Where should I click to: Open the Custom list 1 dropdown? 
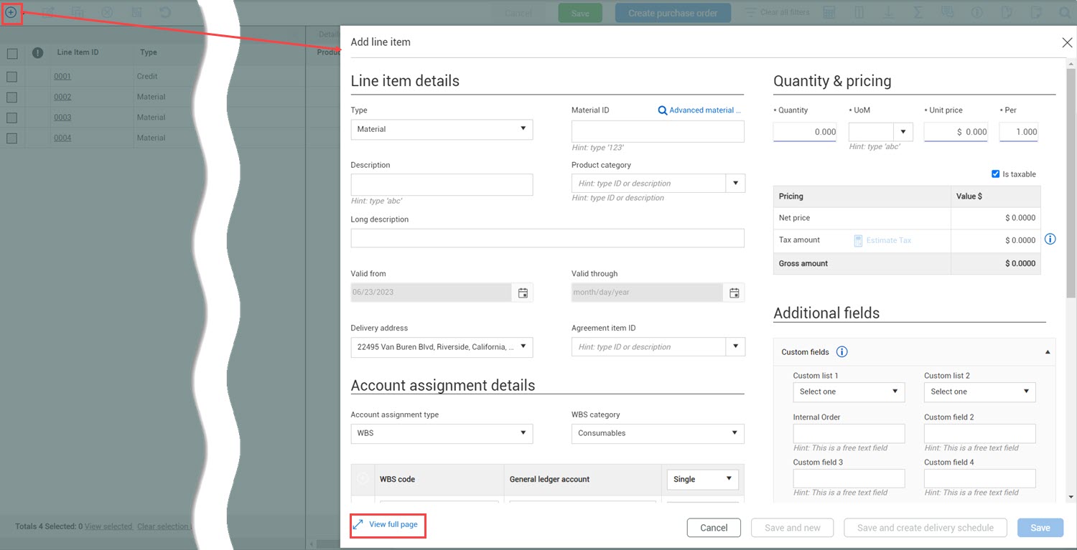(849, 392)
